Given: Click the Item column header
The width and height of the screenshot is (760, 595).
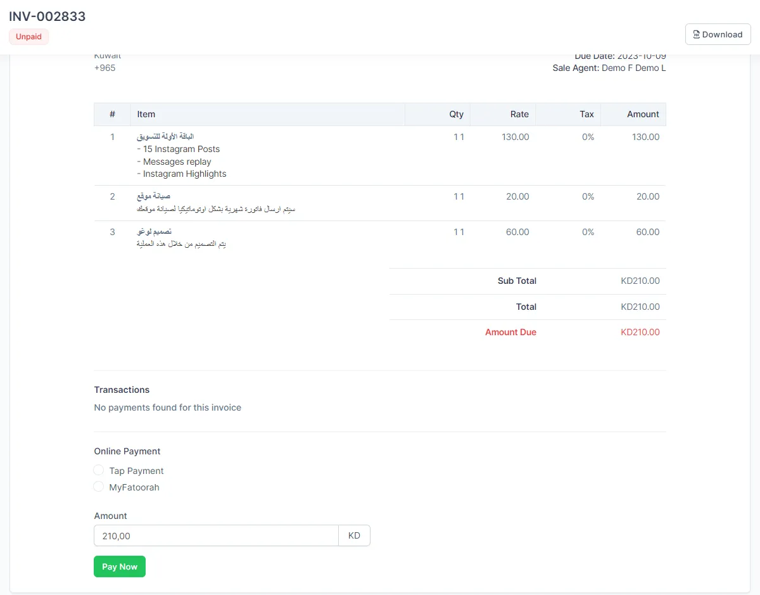Looking at the screenshot, I should [146, 114].
